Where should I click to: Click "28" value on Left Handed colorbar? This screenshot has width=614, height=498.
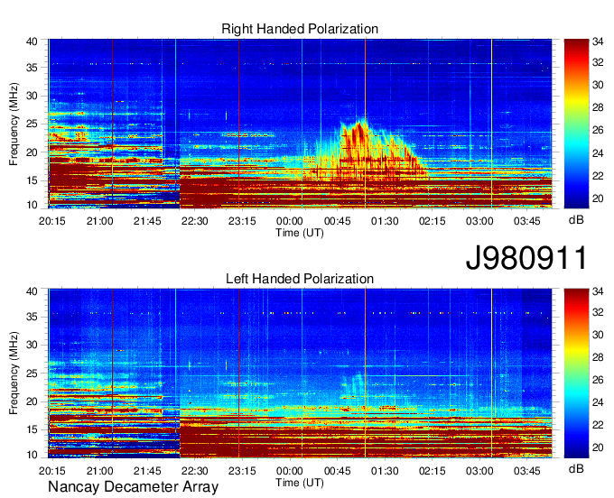click(598, 357)
